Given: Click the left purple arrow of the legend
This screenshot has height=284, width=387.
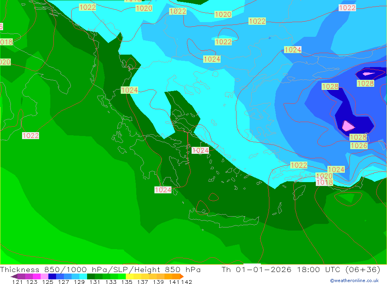Looking at the screenshot, I should [x=14, y=276].
